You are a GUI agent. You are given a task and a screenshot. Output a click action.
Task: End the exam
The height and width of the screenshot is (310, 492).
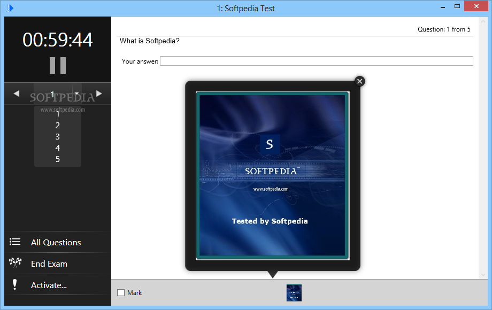coord(58,263)
